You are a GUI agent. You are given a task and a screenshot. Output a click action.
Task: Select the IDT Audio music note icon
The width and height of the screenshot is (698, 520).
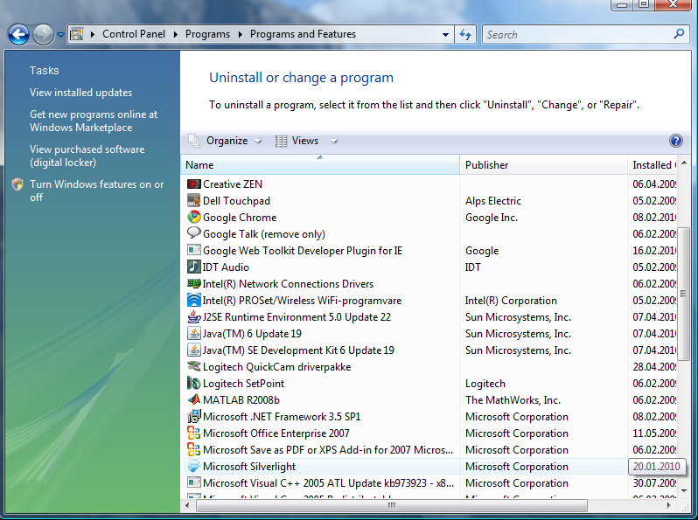[193, 267]
